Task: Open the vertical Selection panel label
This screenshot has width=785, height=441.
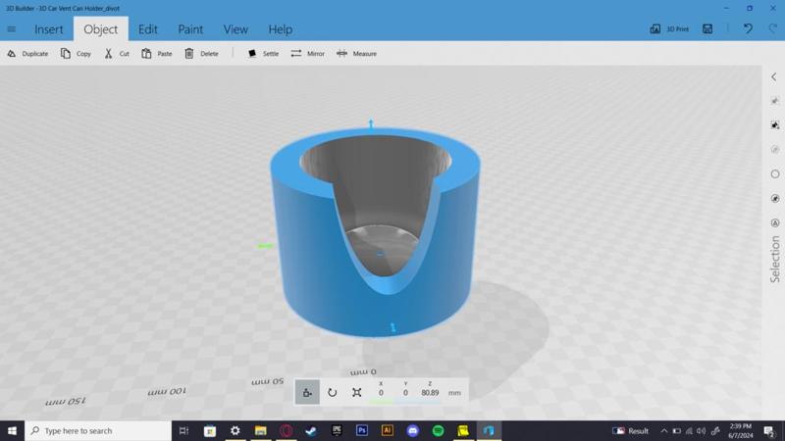Action: click(775, 259)
